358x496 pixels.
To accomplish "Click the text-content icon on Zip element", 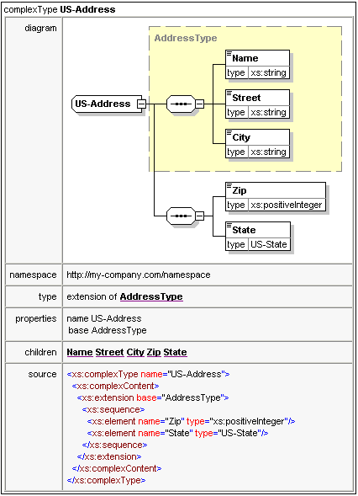I will click(x=229, y=185).
